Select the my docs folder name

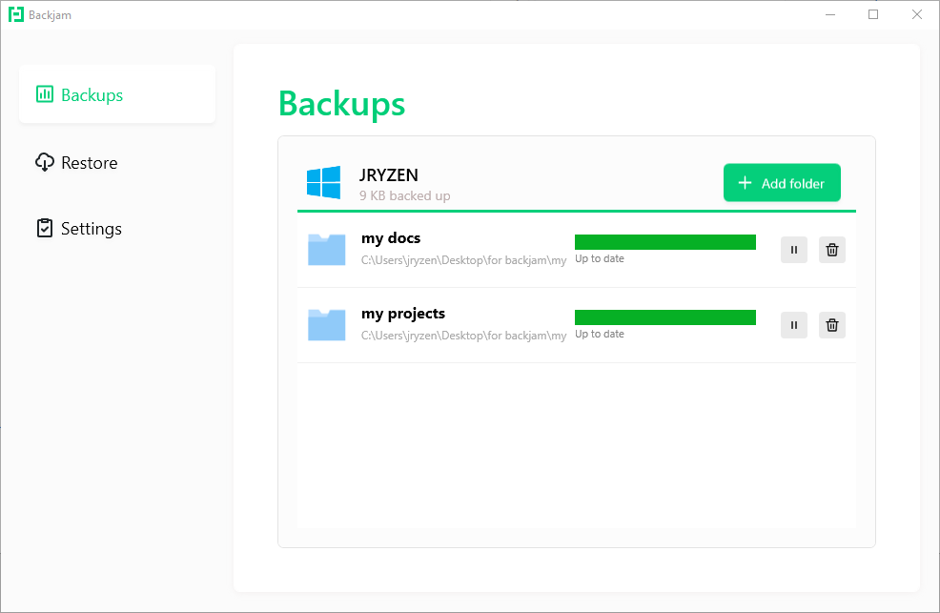click(391, 238)
